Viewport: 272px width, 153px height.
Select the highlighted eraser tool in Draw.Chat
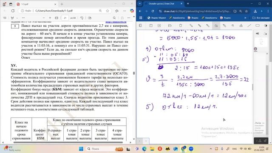pyautogui.click(x=216, y=25)
